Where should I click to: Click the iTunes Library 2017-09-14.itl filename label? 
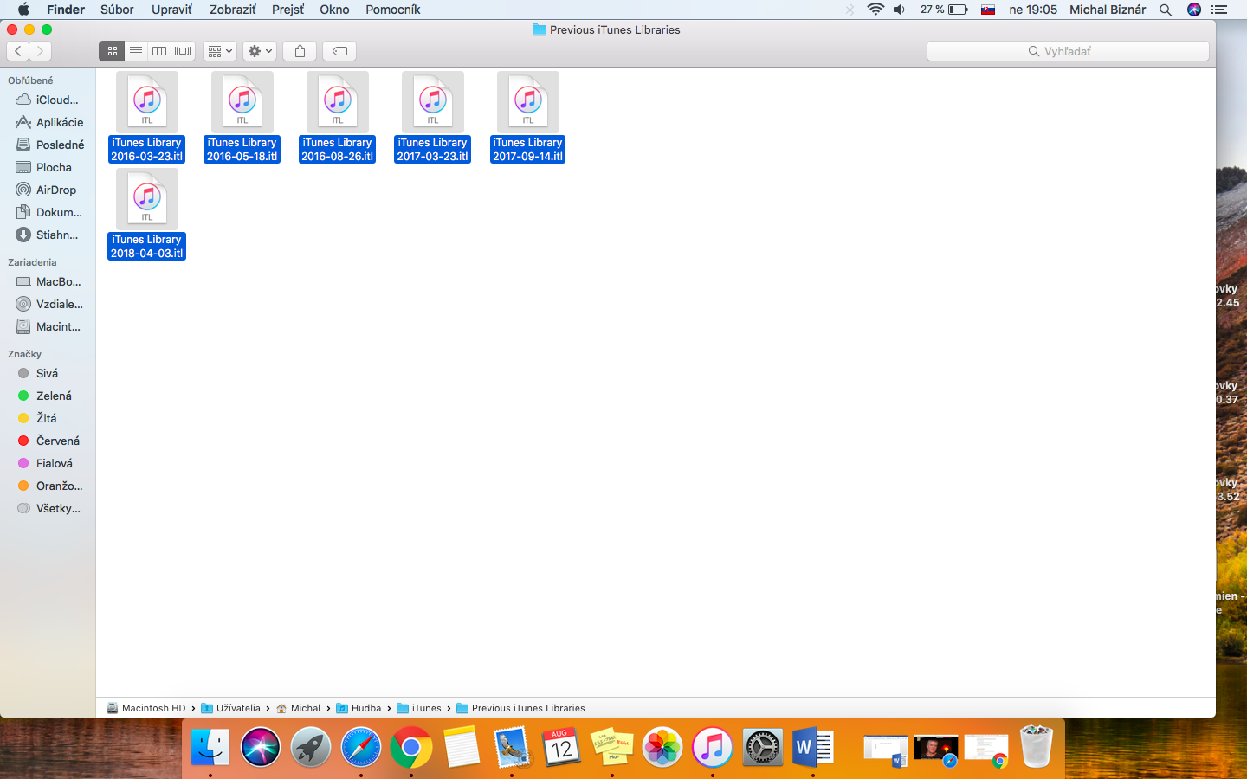527,150
